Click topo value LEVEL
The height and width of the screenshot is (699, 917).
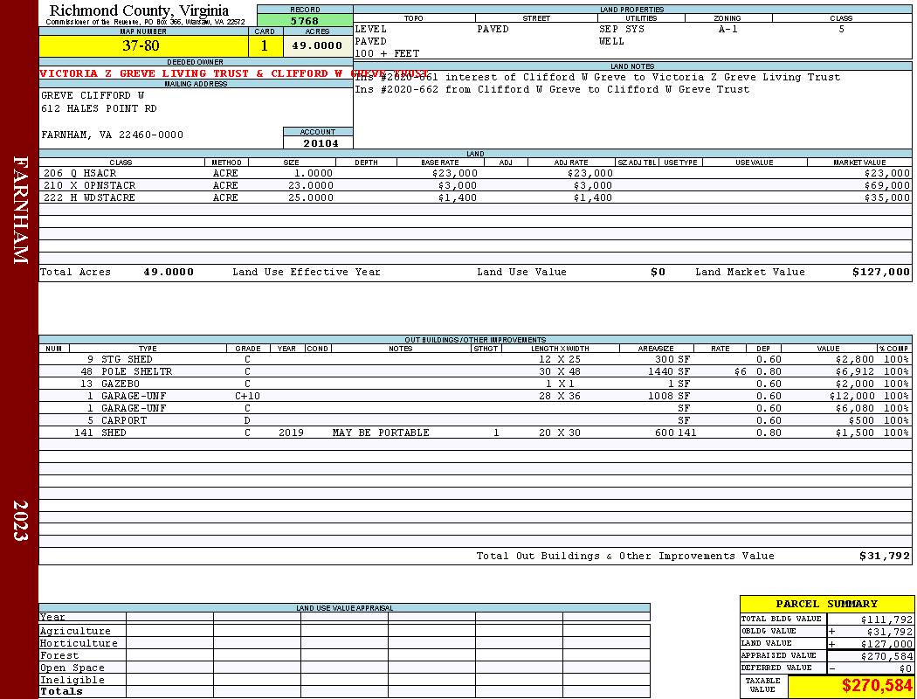371,29
